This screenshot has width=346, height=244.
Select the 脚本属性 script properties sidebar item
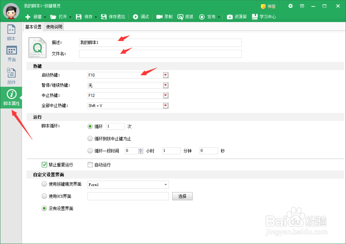pos(11,98)
